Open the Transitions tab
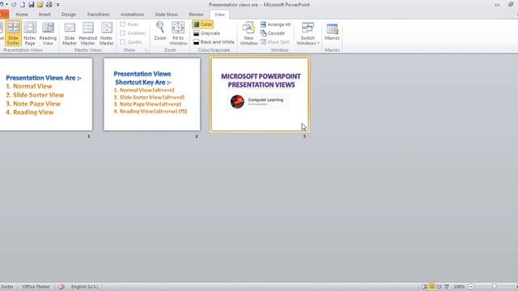518x291 pixels. tap(98, 15)
